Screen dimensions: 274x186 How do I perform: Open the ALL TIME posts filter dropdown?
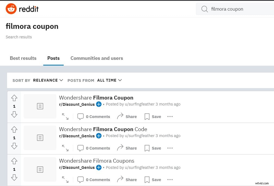[109, 80]
